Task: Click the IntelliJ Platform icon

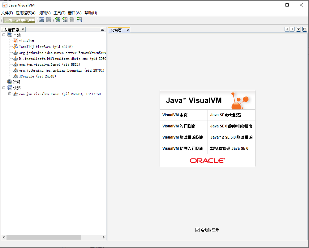Action: (x=15, y=46)
